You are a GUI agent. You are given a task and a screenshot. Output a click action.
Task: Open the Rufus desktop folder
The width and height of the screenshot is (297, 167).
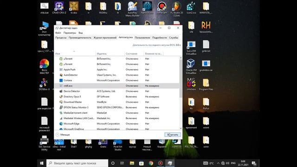pos(206,103)
